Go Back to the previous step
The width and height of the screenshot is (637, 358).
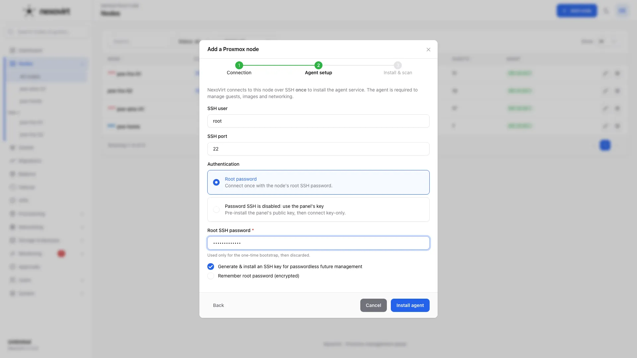tap(218, 305)
